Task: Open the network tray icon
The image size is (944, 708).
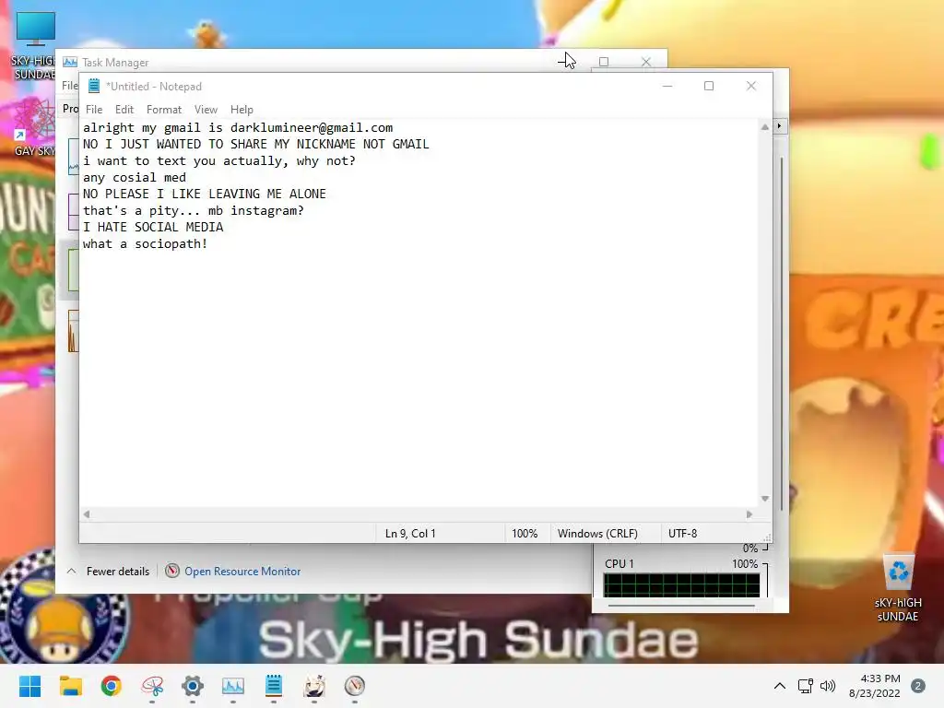Action: pos(805,686)
